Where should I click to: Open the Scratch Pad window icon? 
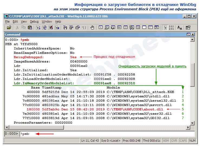[x=144, y=27]
